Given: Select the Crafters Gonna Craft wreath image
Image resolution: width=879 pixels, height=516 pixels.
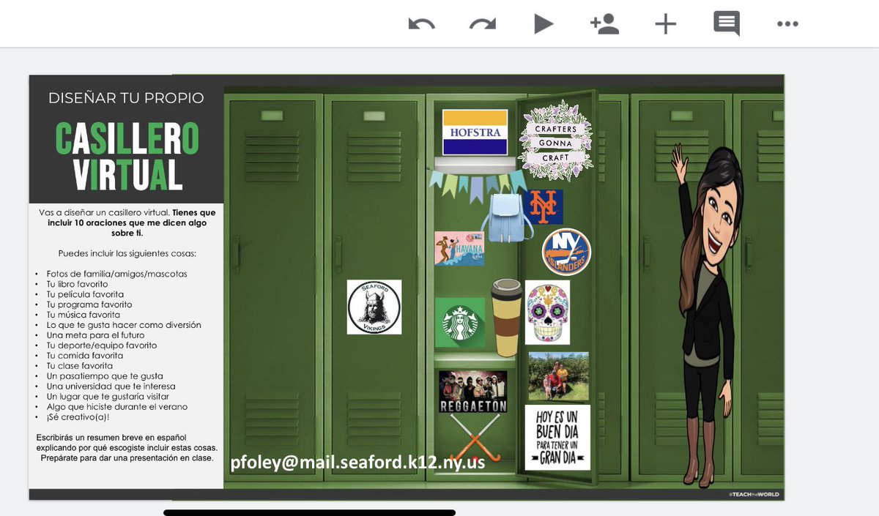Looking at the screenshot, I should [555, 141].
